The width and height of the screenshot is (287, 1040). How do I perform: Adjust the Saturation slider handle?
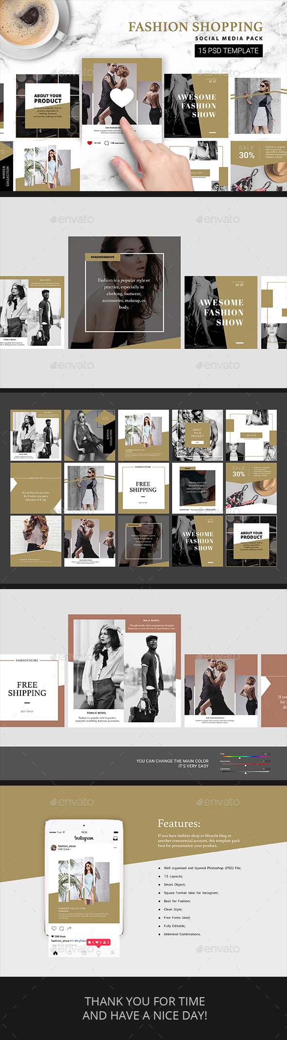click(x=245, y=765)
